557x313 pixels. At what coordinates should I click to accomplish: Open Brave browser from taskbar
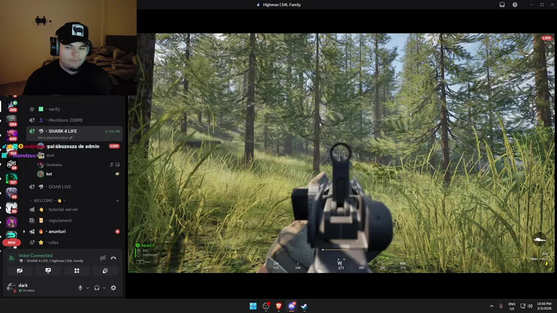278,306
